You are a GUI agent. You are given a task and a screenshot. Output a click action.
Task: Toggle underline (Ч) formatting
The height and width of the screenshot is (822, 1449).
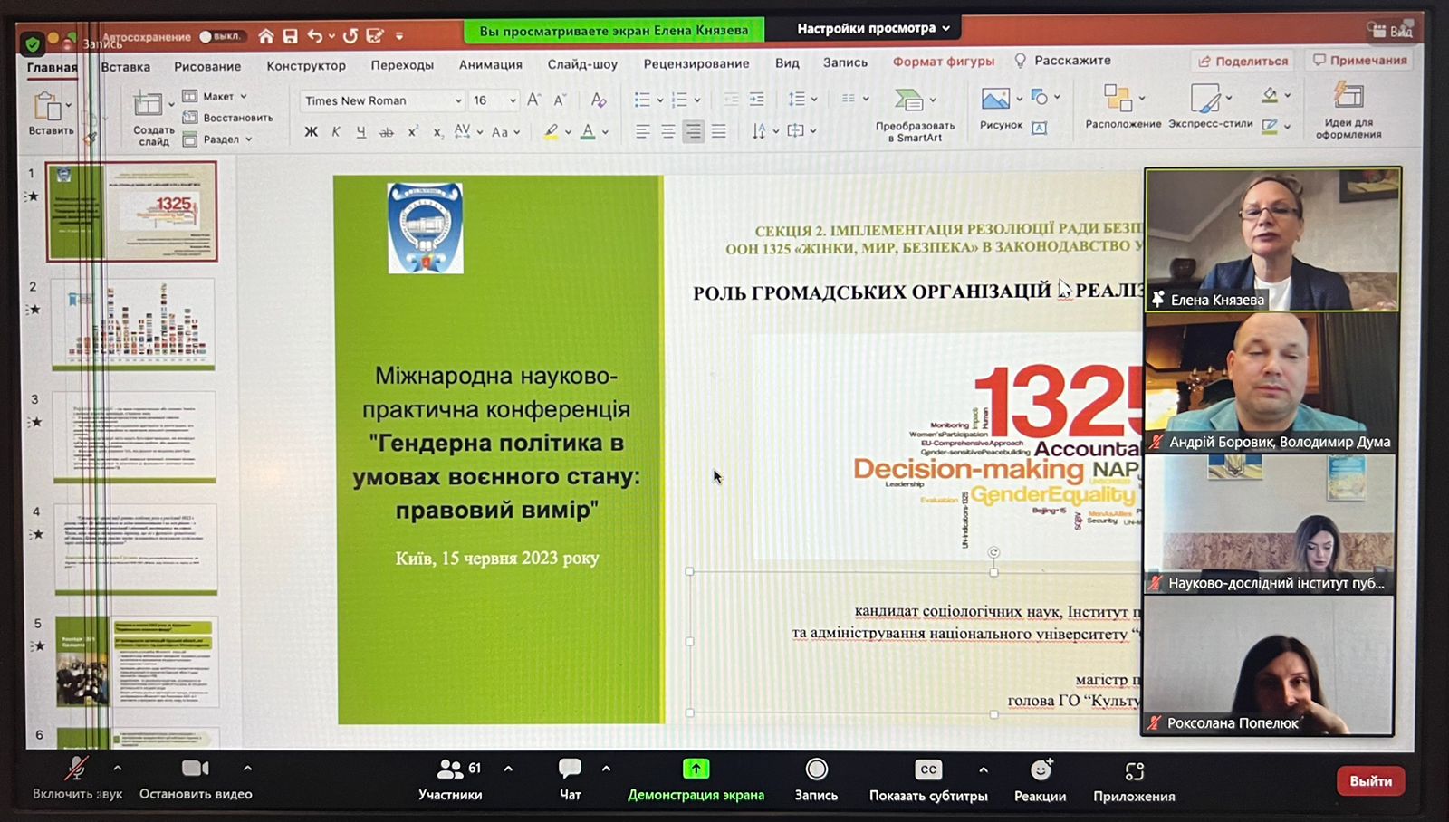[360, 132]
